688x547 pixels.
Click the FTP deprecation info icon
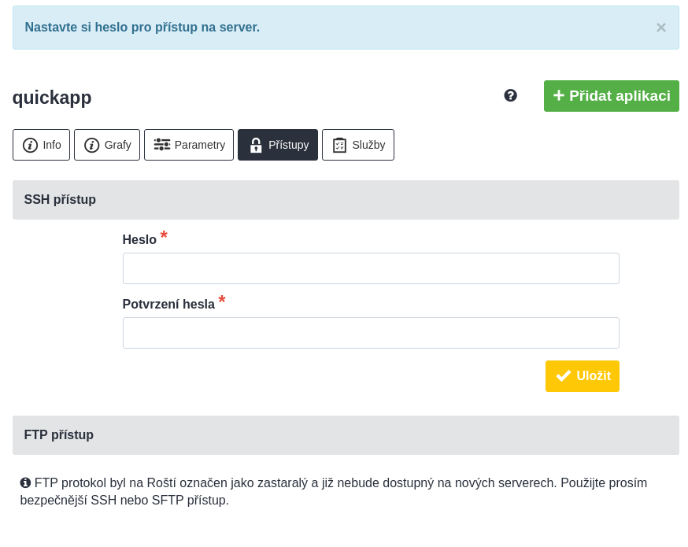coord(25,483)
